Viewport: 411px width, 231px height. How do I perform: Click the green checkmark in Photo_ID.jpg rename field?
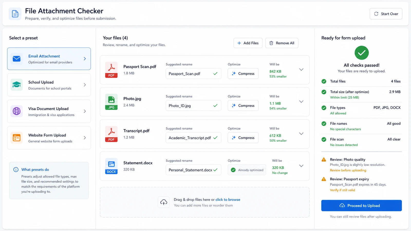coord(215,106)
